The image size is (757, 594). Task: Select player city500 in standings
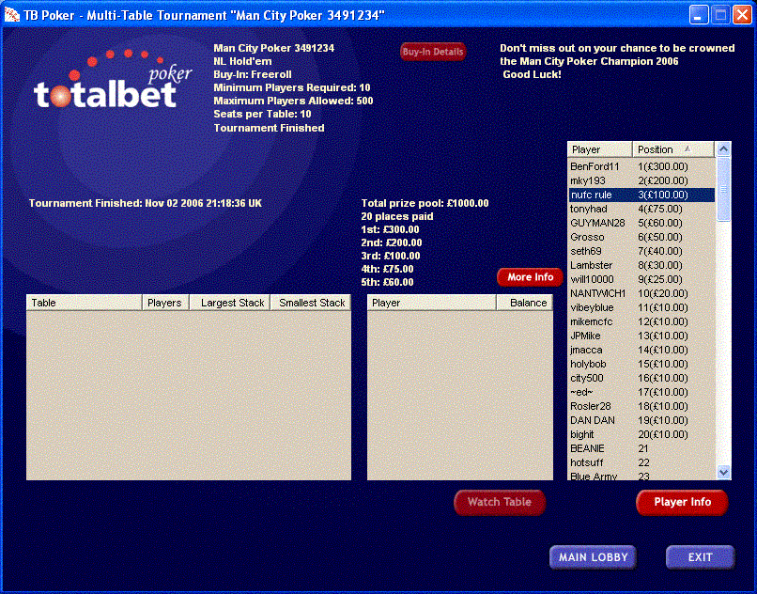click(x=587, y=378)
